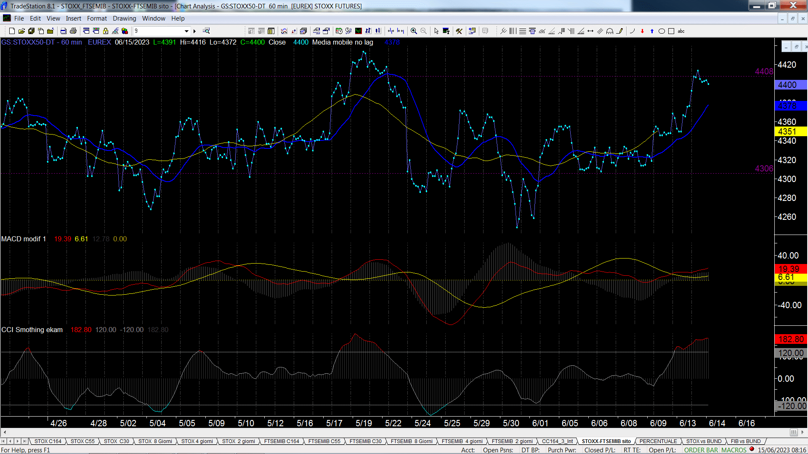The image size is (808, 454).
Task: Open the Help menu
Action: tap(178, 18)
